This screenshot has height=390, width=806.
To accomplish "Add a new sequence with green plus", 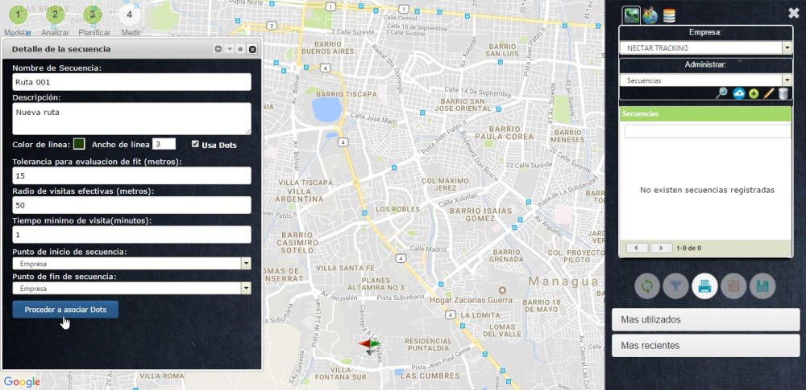I will (x=754, y=93).
